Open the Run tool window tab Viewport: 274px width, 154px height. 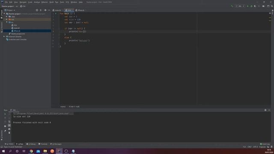point(20,144)
